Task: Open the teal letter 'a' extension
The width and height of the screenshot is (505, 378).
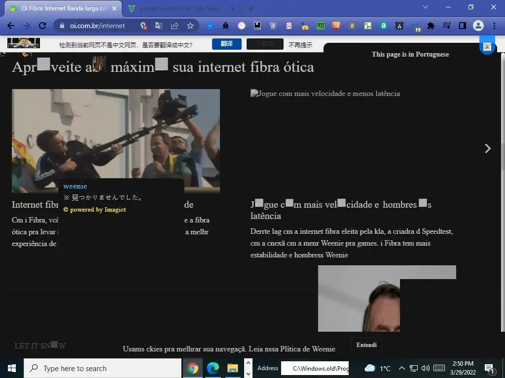Action: (x=384, y=26)
